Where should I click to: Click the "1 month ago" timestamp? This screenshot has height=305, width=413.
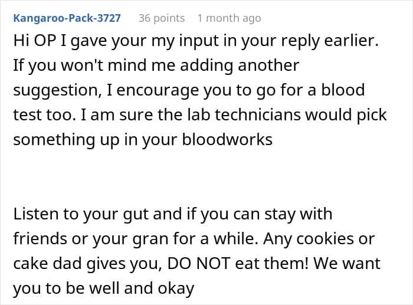click(x=229, y=18)
